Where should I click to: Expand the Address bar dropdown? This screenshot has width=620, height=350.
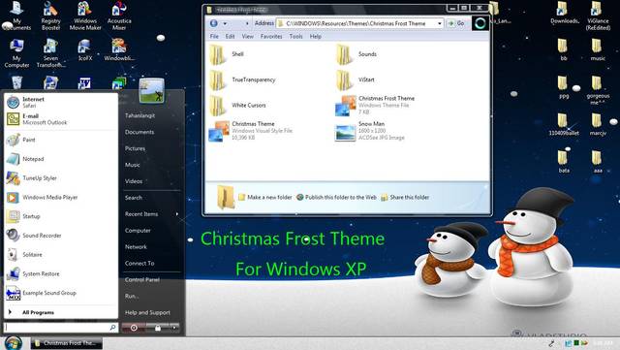439,24
